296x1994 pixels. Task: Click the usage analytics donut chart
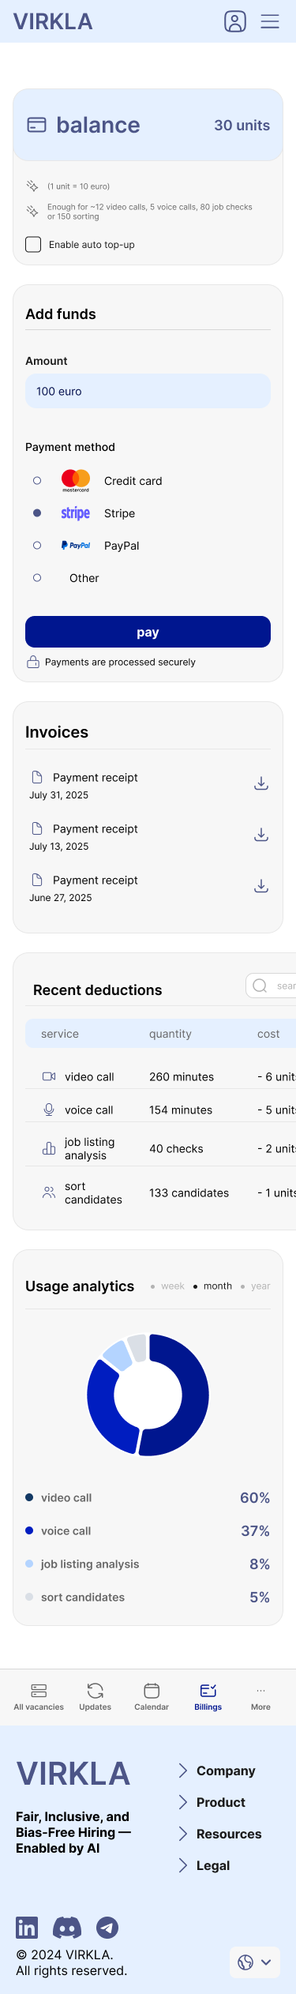148,1395
